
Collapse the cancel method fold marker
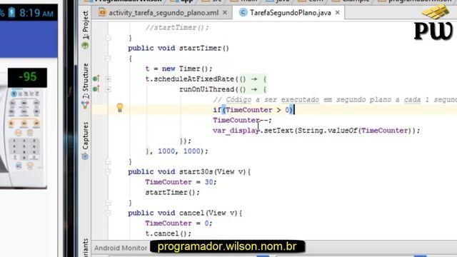[108, 213]
